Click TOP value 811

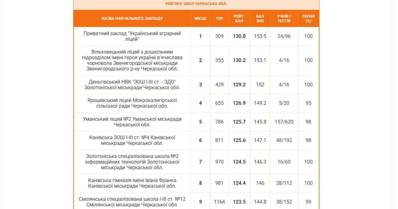click(x=219, y=140)
